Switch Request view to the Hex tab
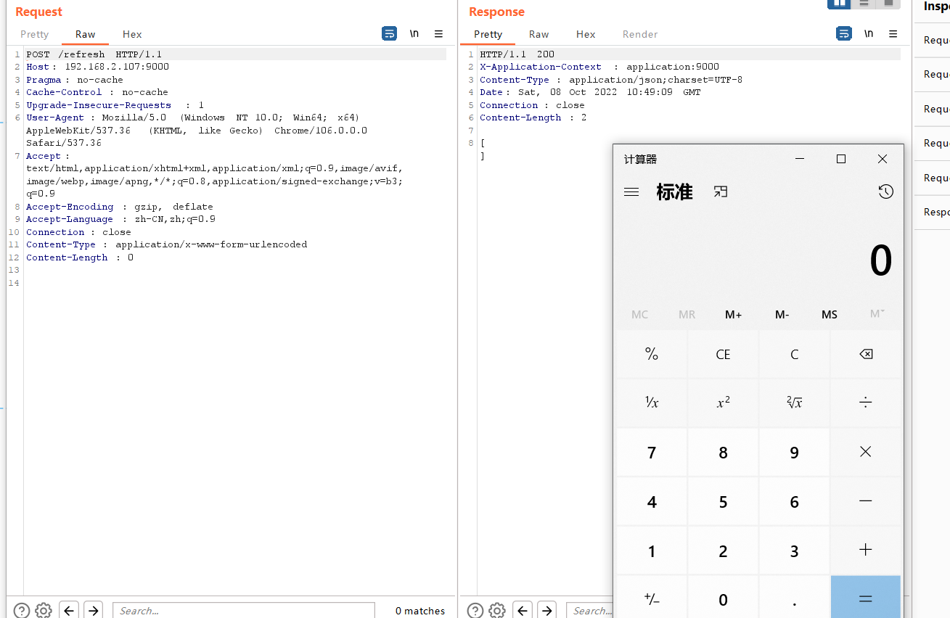The width and height of the screenshot is (950, 618). [132, 34]
